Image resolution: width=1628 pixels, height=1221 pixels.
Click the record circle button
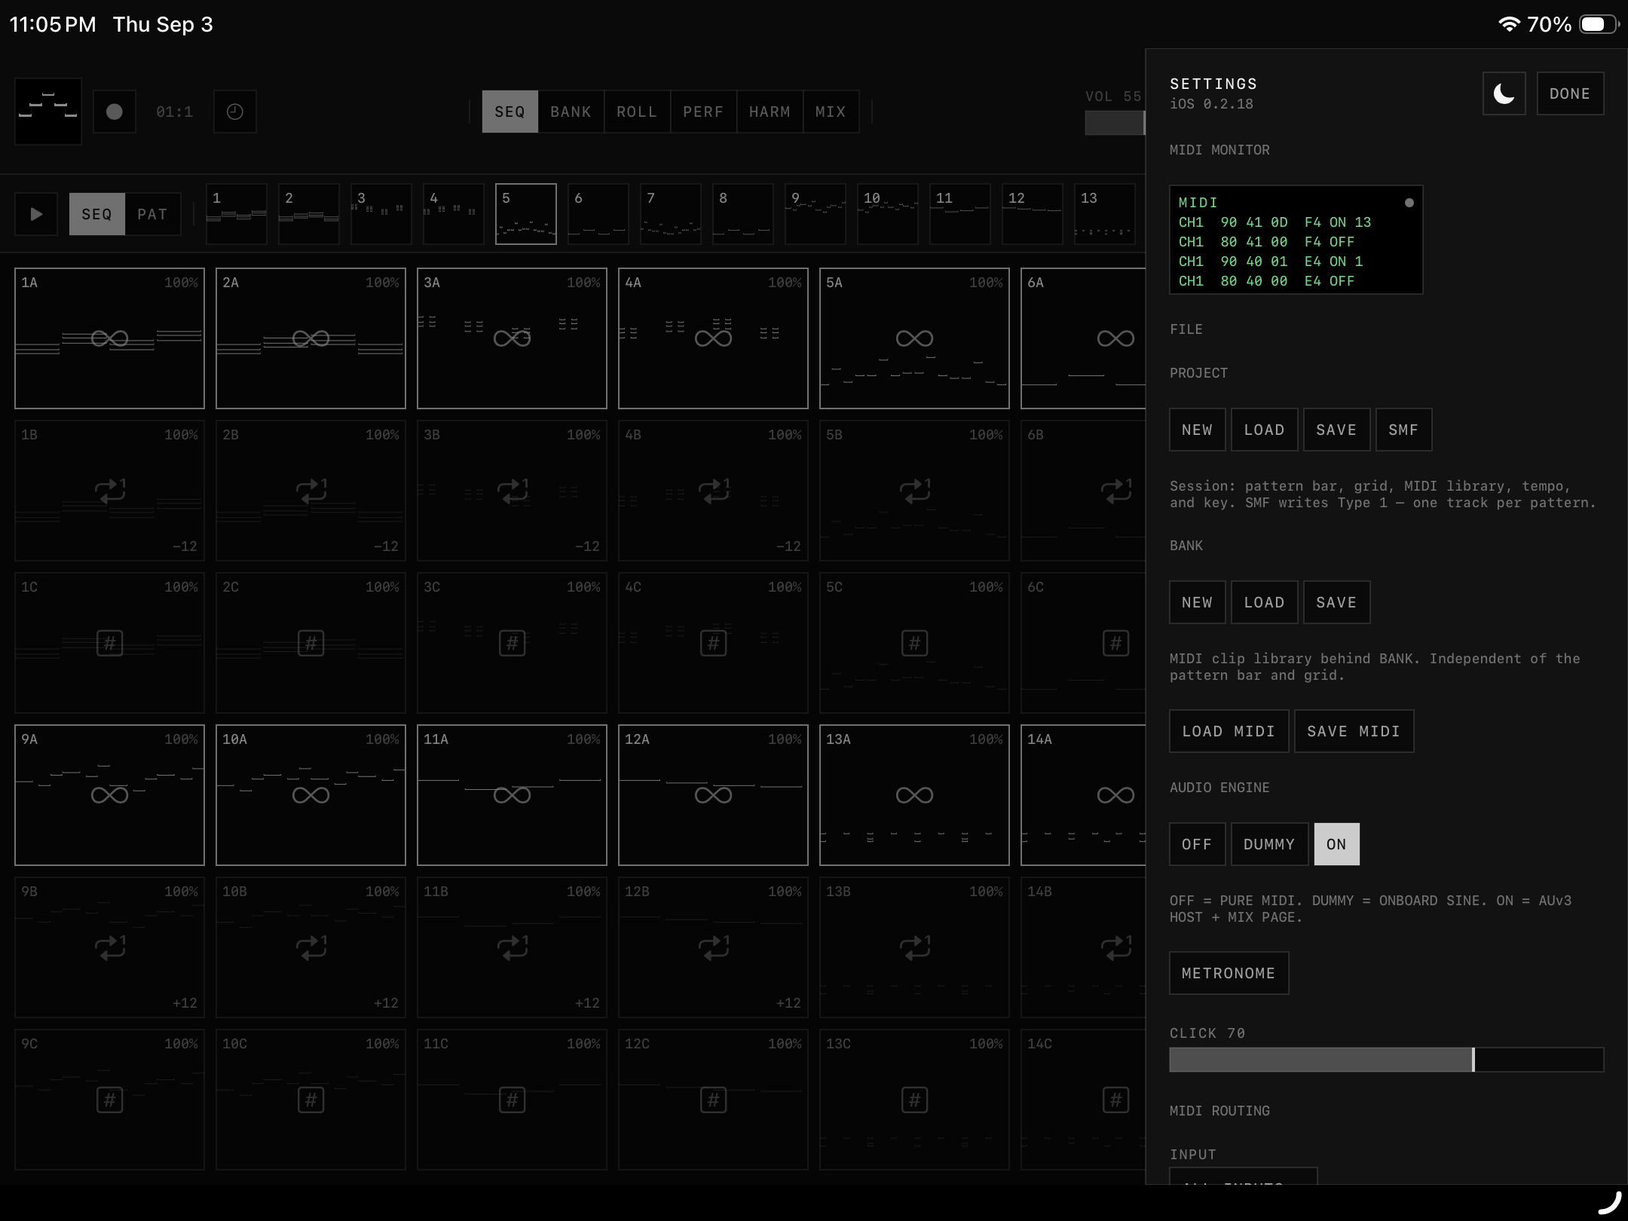tap(115, 112)
